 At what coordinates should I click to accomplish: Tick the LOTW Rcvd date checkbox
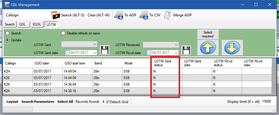point(149,53)
